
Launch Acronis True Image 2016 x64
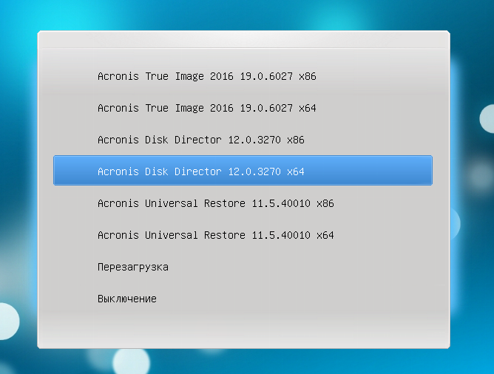(x=207, y=108)
